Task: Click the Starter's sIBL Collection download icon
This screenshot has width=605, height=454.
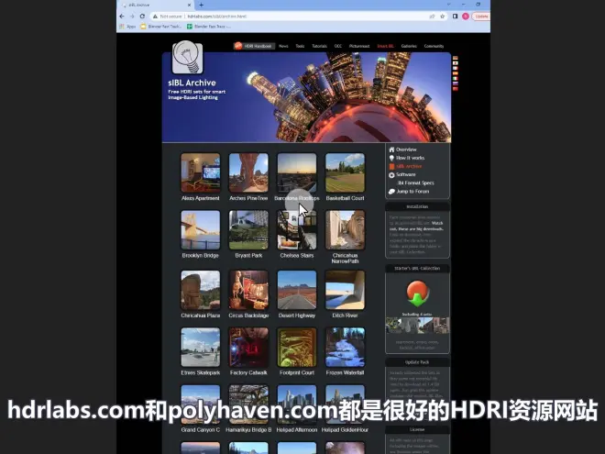Action: tap(417, 294)
